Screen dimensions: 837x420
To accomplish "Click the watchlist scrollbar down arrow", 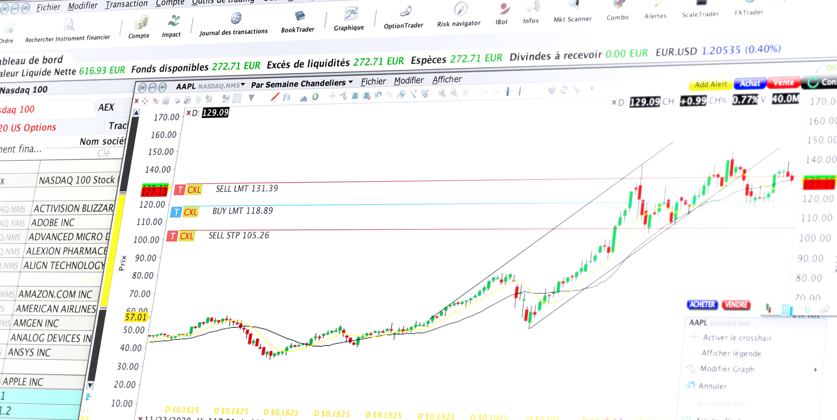I will pyautogui.click(x=90, y=385).
